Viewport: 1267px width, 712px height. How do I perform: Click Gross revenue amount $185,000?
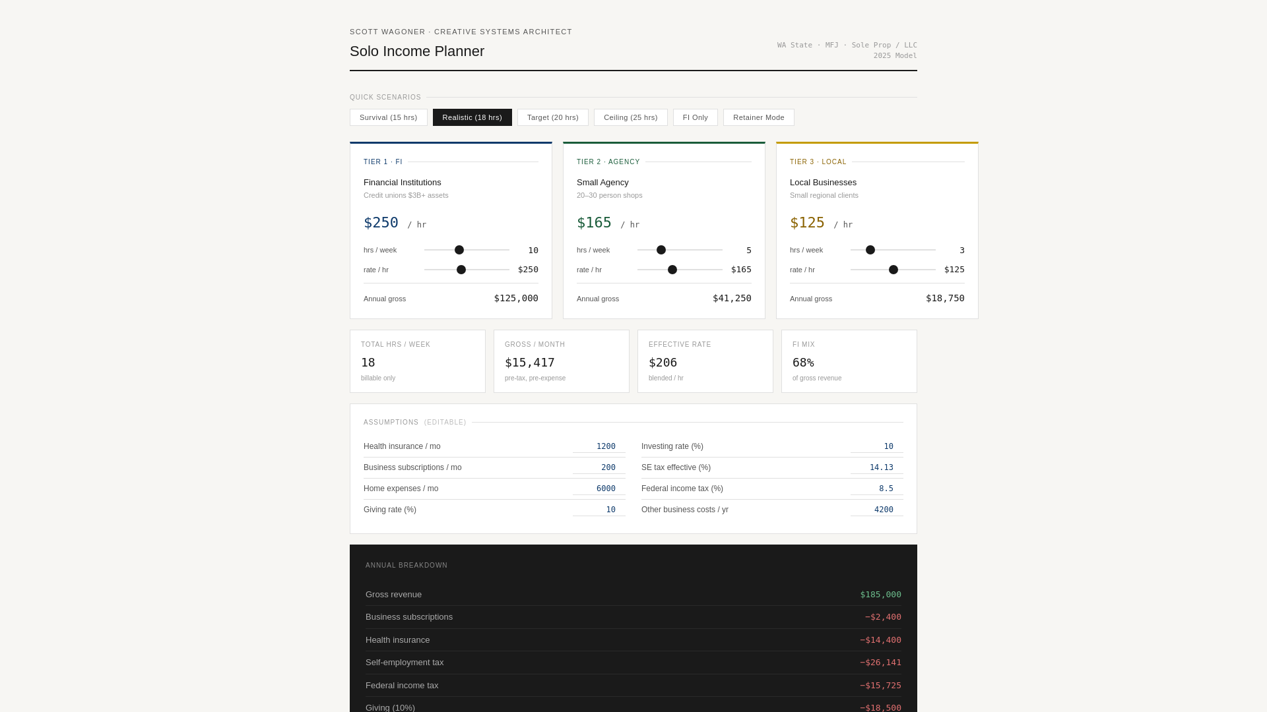(x=880, y=595)
